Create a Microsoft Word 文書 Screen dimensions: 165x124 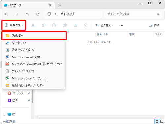click(x=34, y=57)
